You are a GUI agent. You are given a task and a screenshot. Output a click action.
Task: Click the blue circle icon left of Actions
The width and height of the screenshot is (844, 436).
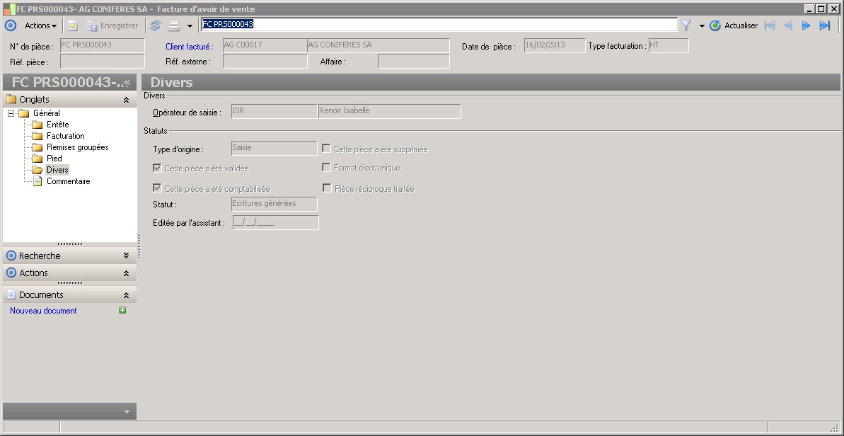point(10,25)
